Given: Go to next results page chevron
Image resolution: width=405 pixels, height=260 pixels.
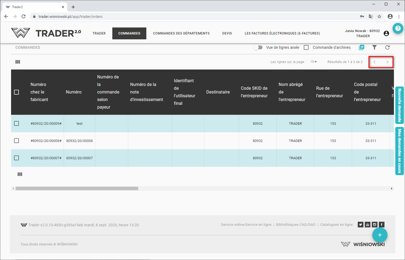Looking at the screenshot, I should click(387, 62).
